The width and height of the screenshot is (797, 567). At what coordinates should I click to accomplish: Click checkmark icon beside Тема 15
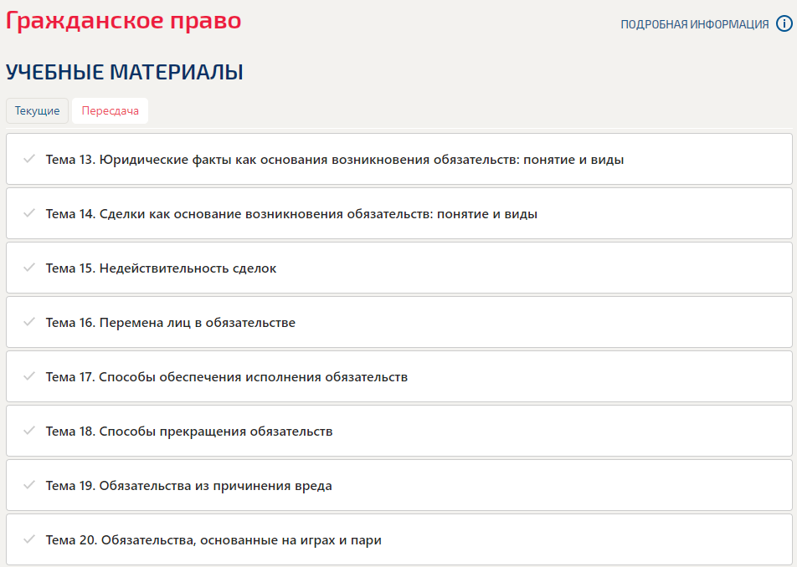[29, 268]
